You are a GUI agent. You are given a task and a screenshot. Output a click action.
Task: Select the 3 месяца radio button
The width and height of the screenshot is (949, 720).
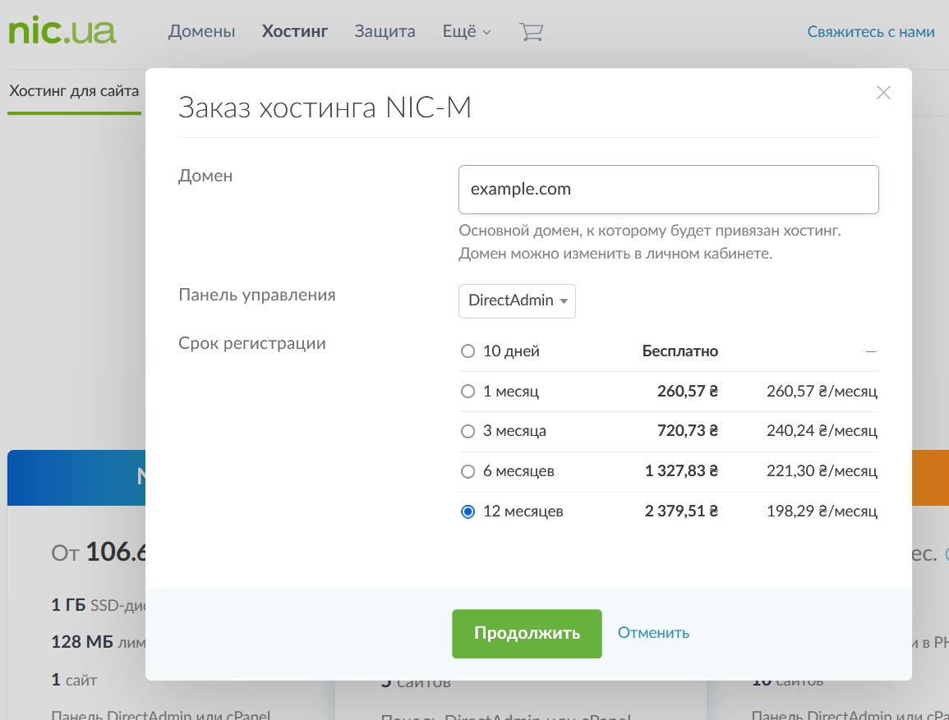coord(468,431)
